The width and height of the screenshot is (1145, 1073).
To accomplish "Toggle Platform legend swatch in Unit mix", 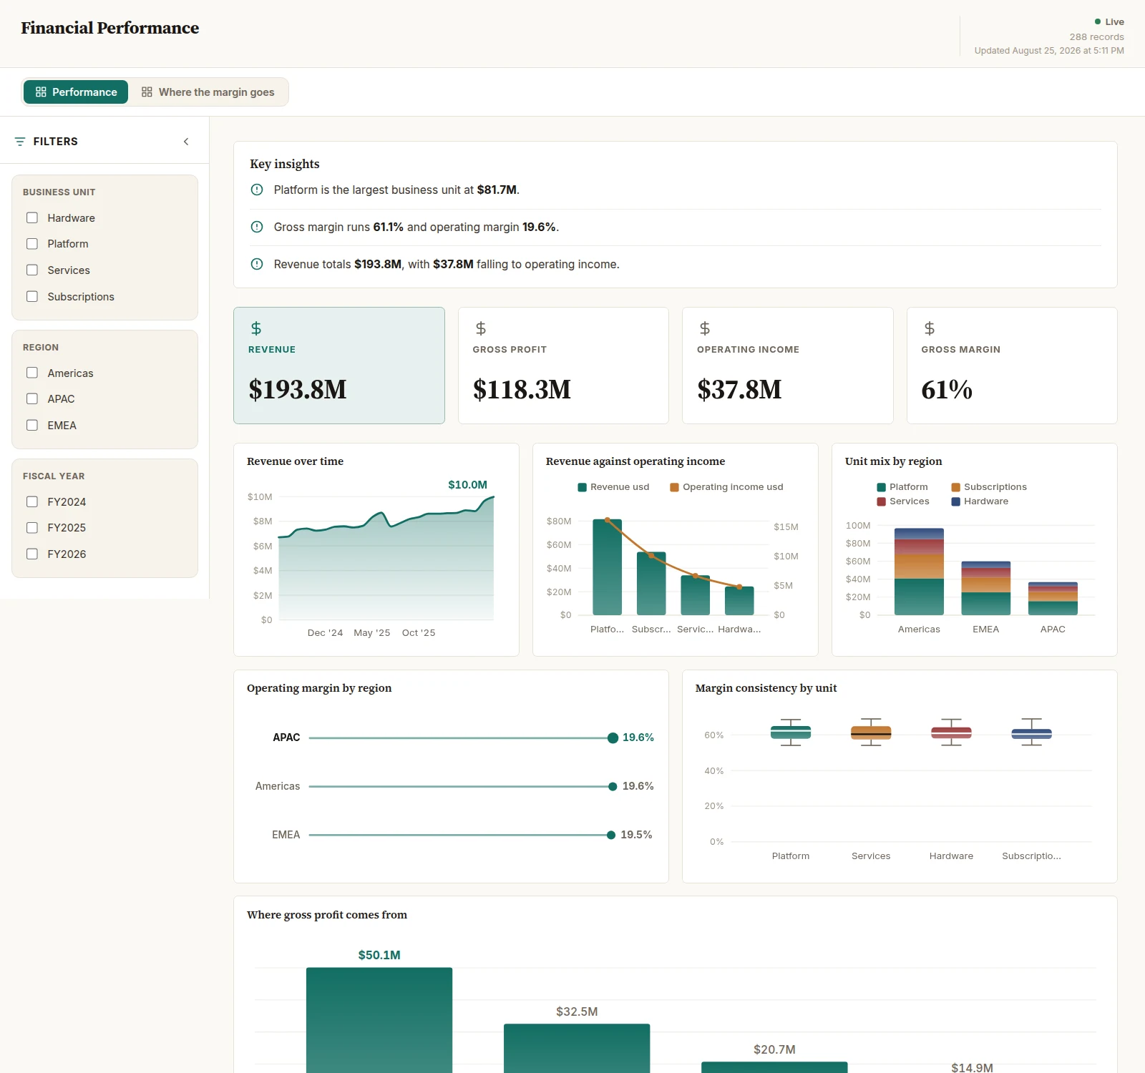I will point(881,487).
